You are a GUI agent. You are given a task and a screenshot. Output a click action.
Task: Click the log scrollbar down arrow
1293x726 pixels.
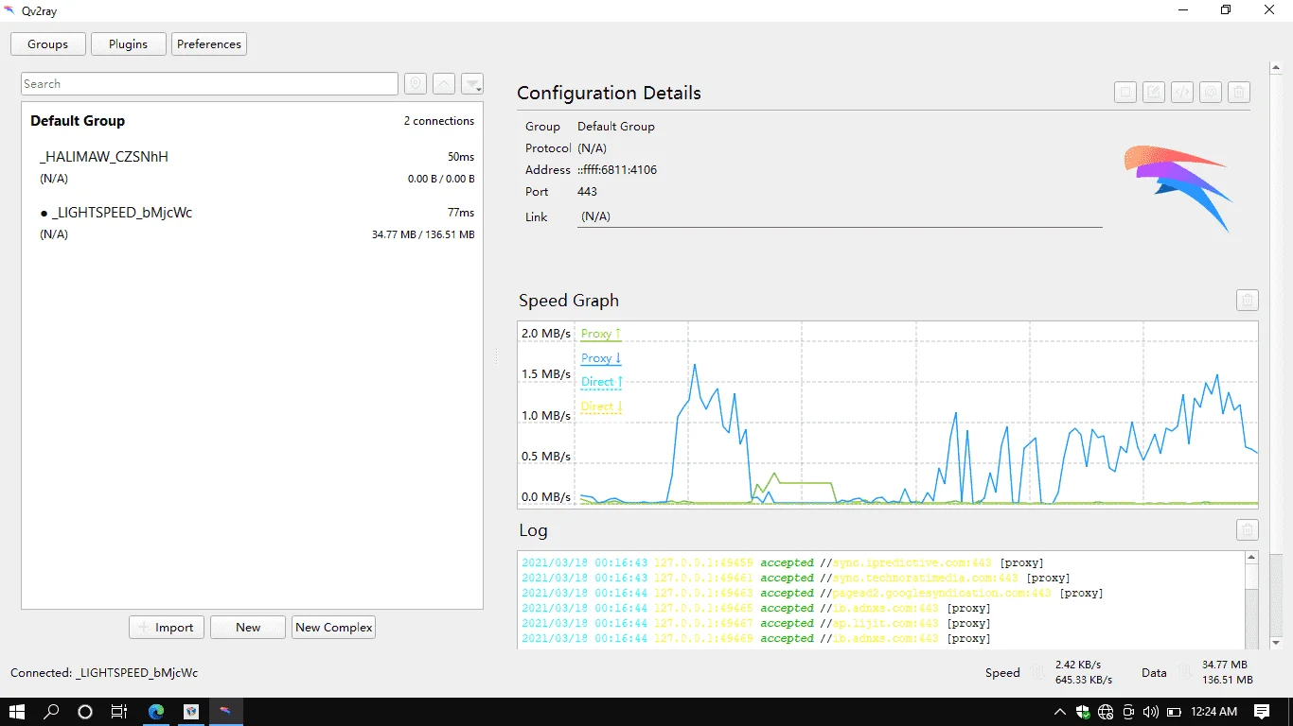(1251, 642)
